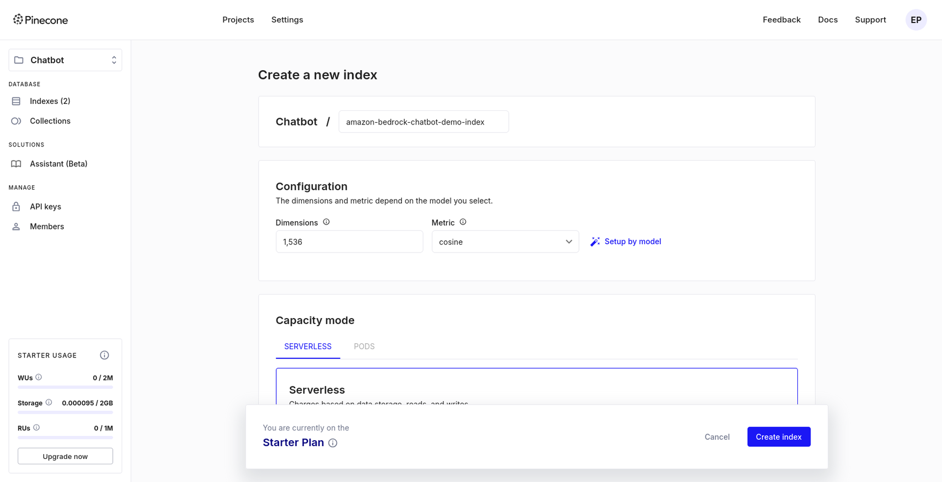Click the Members person icon

(x=16, y=227)
